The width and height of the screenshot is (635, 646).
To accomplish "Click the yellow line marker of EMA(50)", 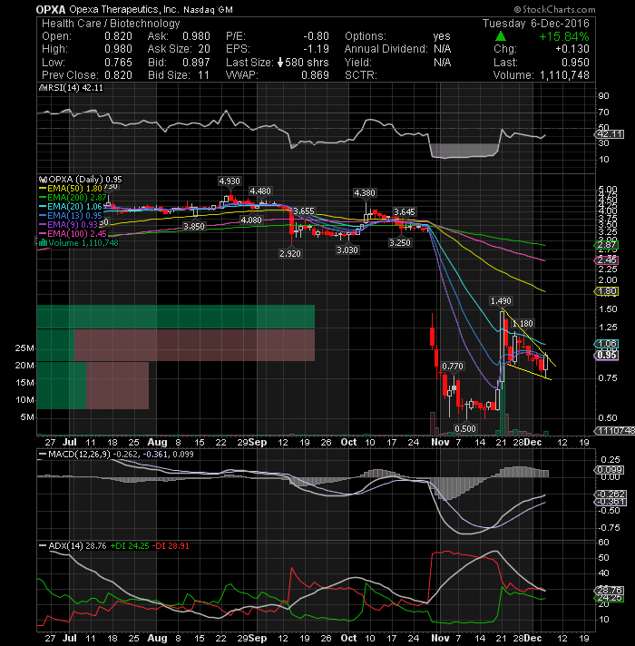I will tap(43, 189).
